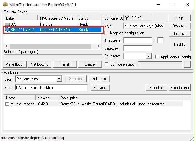Click the Name column header in Packages
Image resolution: width=195 pixels, height=141 pixels.
coord(20,98)
